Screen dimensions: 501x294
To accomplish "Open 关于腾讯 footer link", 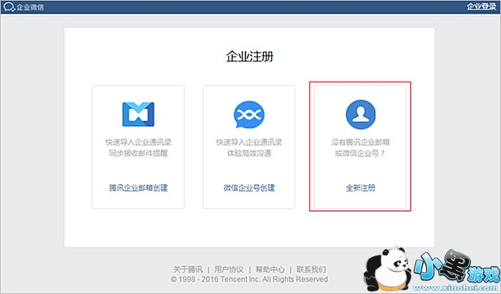I will pos(188,269).
